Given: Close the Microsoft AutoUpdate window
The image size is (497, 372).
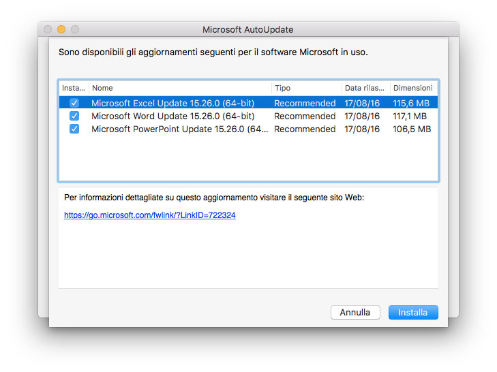Looking at the screenshot, I should pos(48,29).
